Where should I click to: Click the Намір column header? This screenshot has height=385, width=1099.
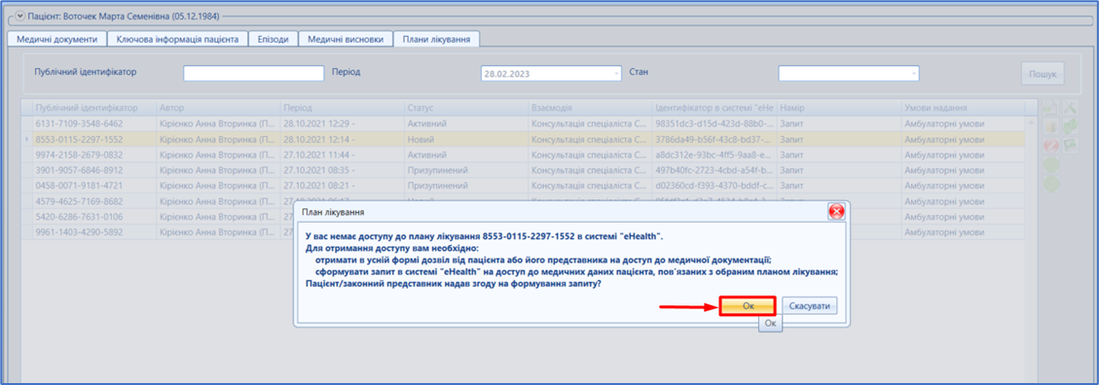(838, 108)
